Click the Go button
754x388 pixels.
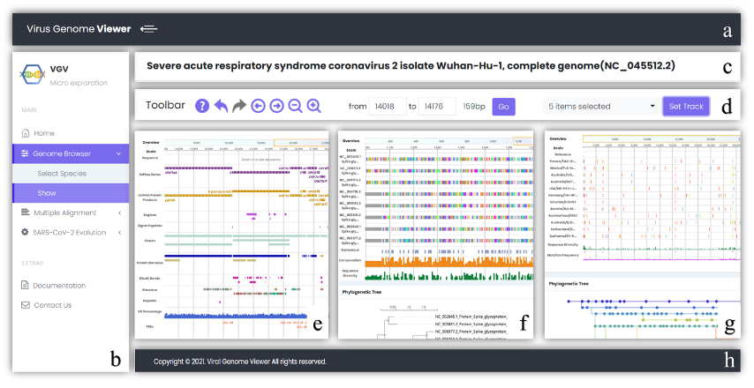503,107
